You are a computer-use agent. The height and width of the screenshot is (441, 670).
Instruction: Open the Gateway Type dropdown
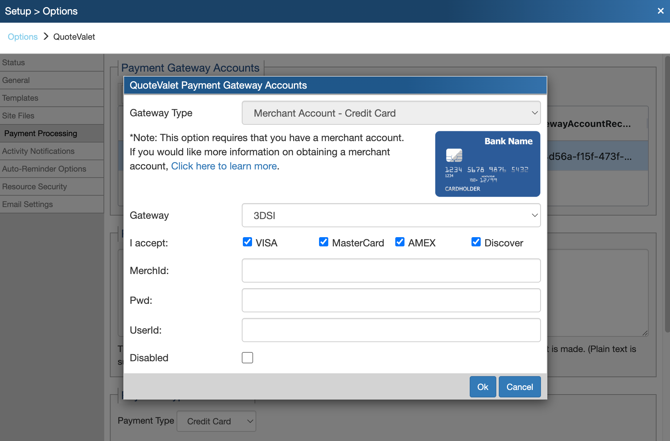point(391,113)
